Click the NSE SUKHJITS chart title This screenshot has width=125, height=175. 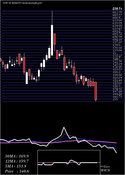(12, 3)
